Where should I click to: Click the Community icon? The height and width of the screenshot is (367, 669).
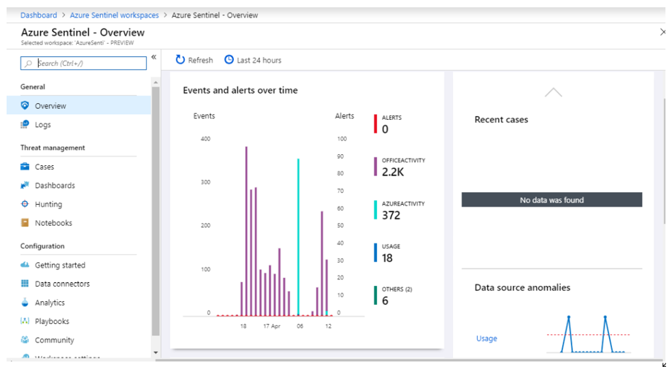(25, 340)
